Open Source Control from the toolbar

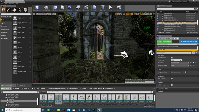click(x=46, y=8)
